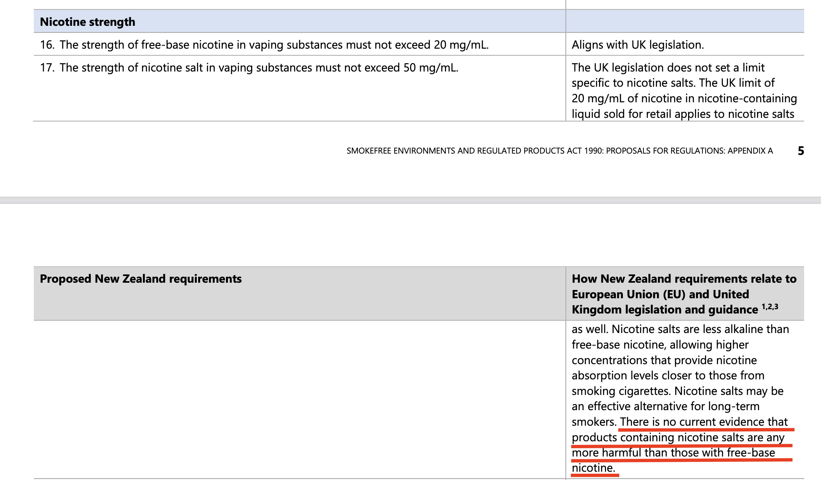Click 'Kingdom legislation and guidance' header line
This screenshot has width=821, height=480.
tap(665, 310)
